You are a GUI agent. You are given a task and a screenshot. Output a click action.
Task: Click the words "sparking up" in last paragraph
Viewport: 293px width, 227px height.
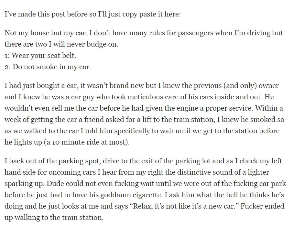pyautogui.click(x=25, y=184)
